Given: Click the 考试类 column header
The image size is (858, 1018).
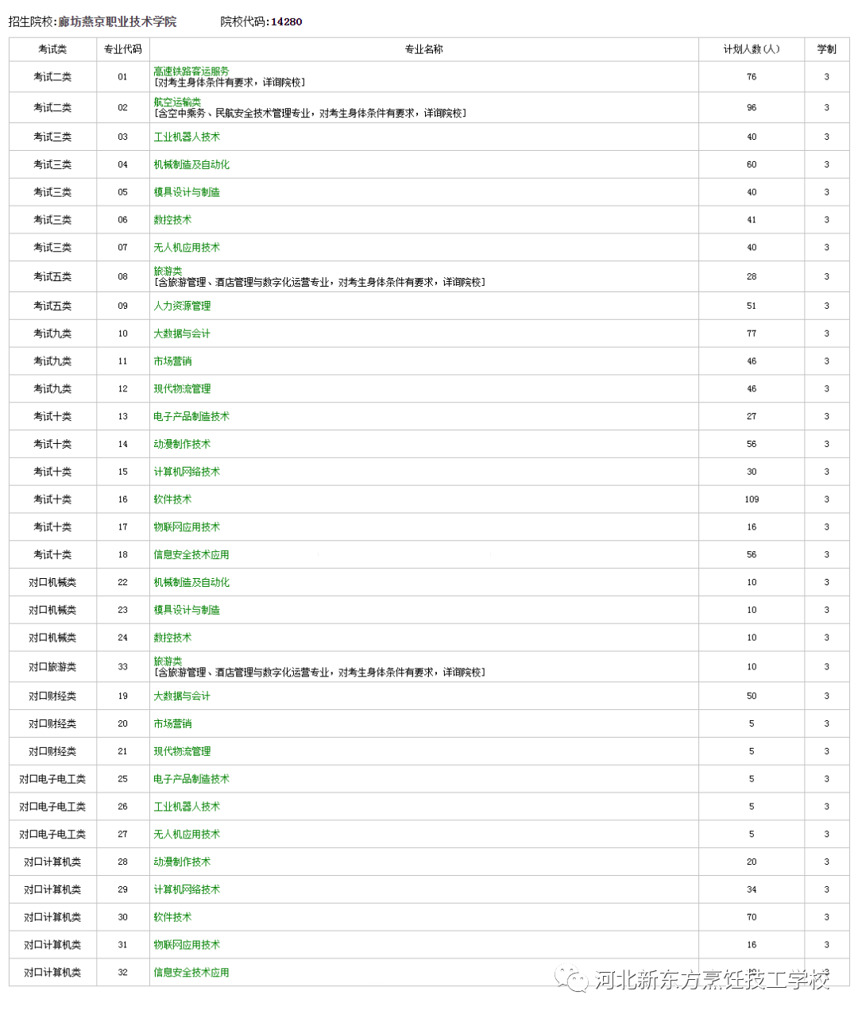Looking at the screenshot, I should (x=52, y=49).
